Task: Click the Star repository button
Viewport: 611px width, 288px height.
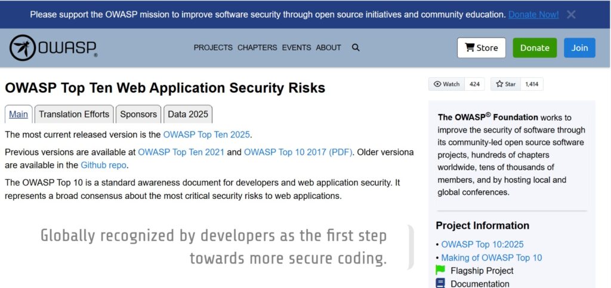Action: (506, 84)
